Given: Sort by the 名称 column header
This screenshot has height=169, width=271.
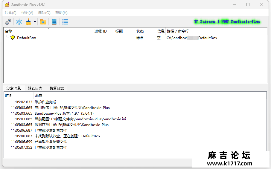Looking at the screenshot, I should 48,31.
